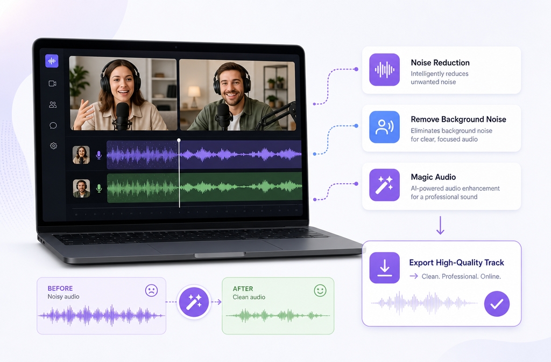
Task: Click the purple noisy waveform in Before card
Action: click(101, 316)
